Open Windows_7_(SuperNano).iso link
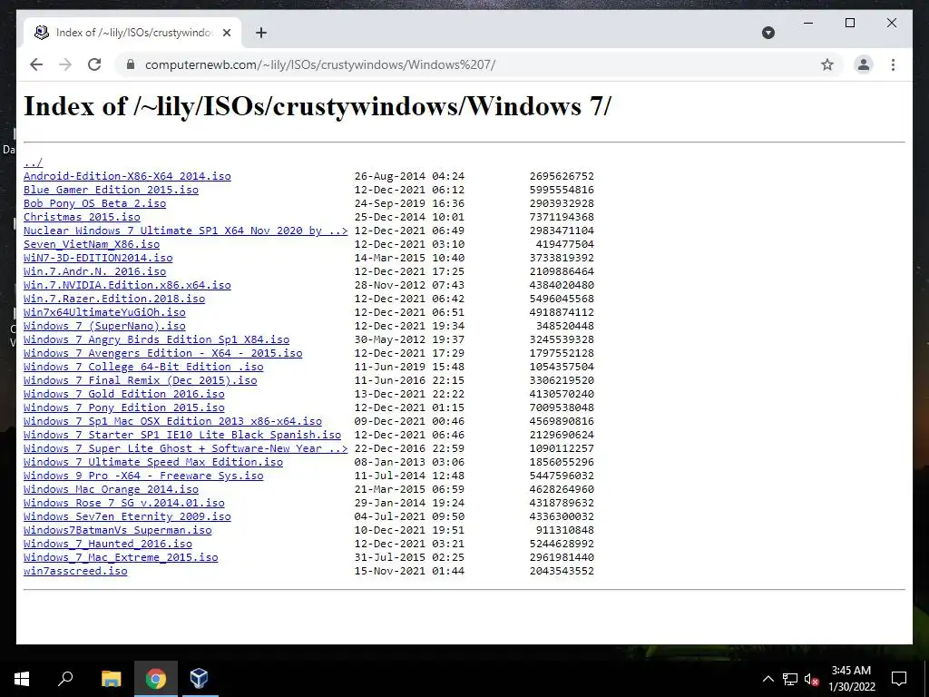This screenshot has height=697, width=929. [104, 326]
